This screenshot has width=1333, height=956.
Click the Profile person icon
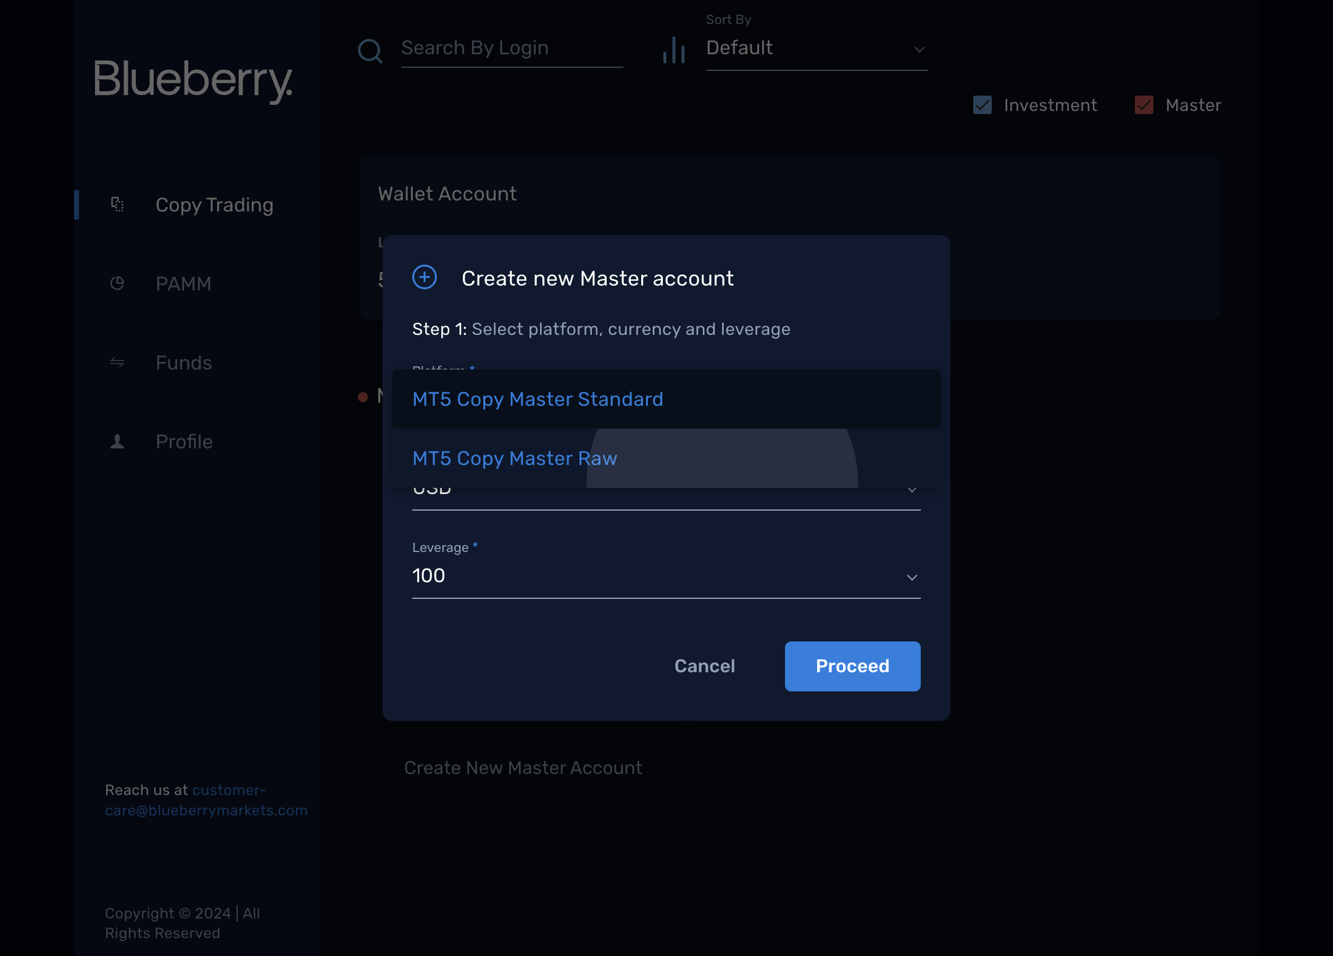[117, 441]
